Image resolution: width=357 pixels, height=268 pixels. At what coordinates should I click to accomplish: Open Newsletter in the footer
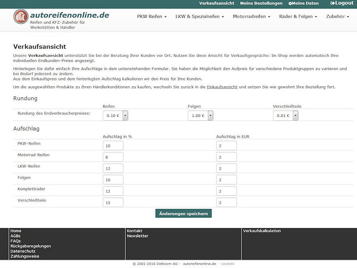(x=137, y=236)
